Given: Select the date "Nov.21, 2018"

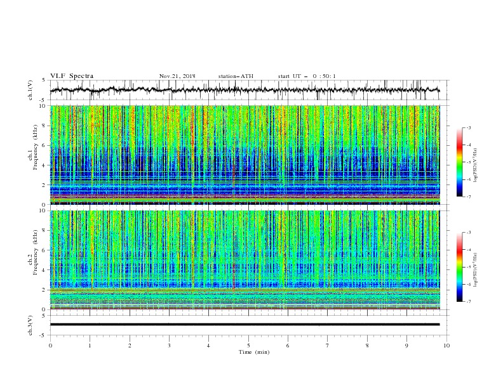Looking at the screenshot, I should click(x=177, y=76).
